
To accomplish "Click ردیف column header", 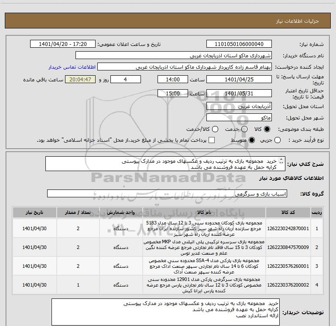I will tap(317, 212).
